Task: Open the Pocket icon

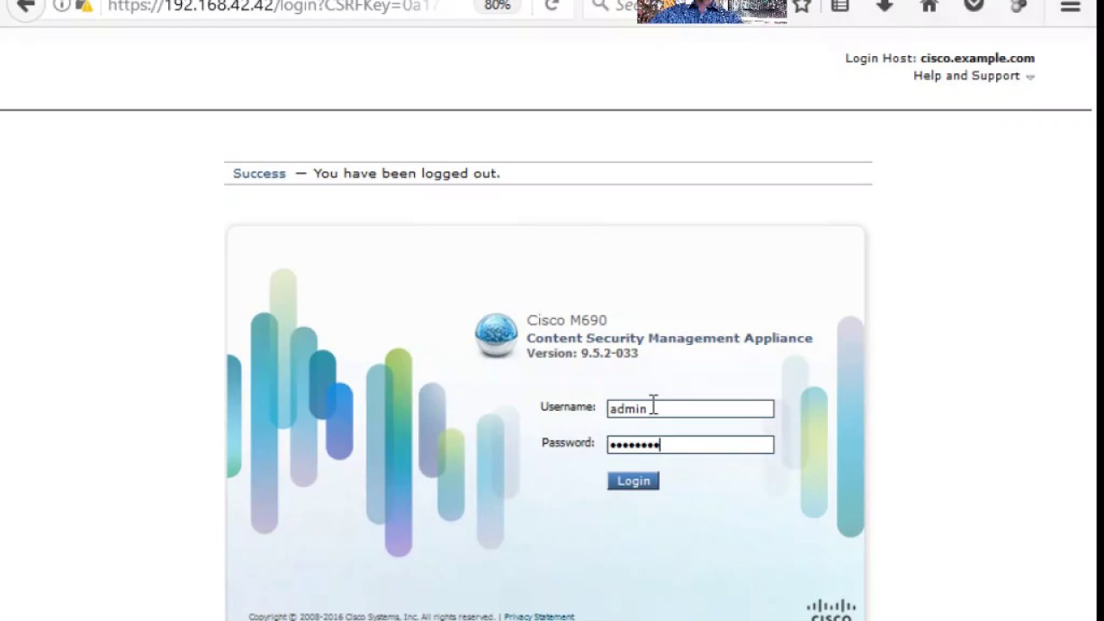Action: pyautogui.click(x=974, y=6)
